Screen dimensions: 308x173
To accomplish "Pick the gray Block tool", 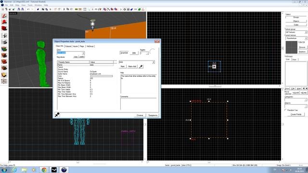I will [4, 42].
